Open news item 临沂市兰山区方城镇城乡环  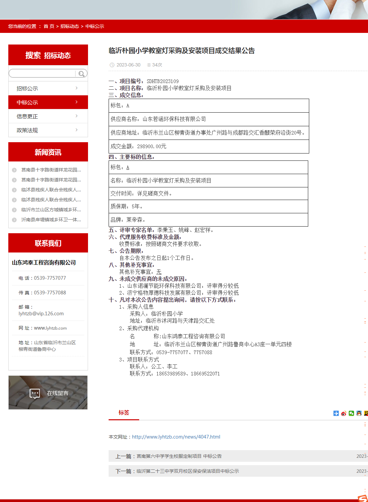(51, 210)
